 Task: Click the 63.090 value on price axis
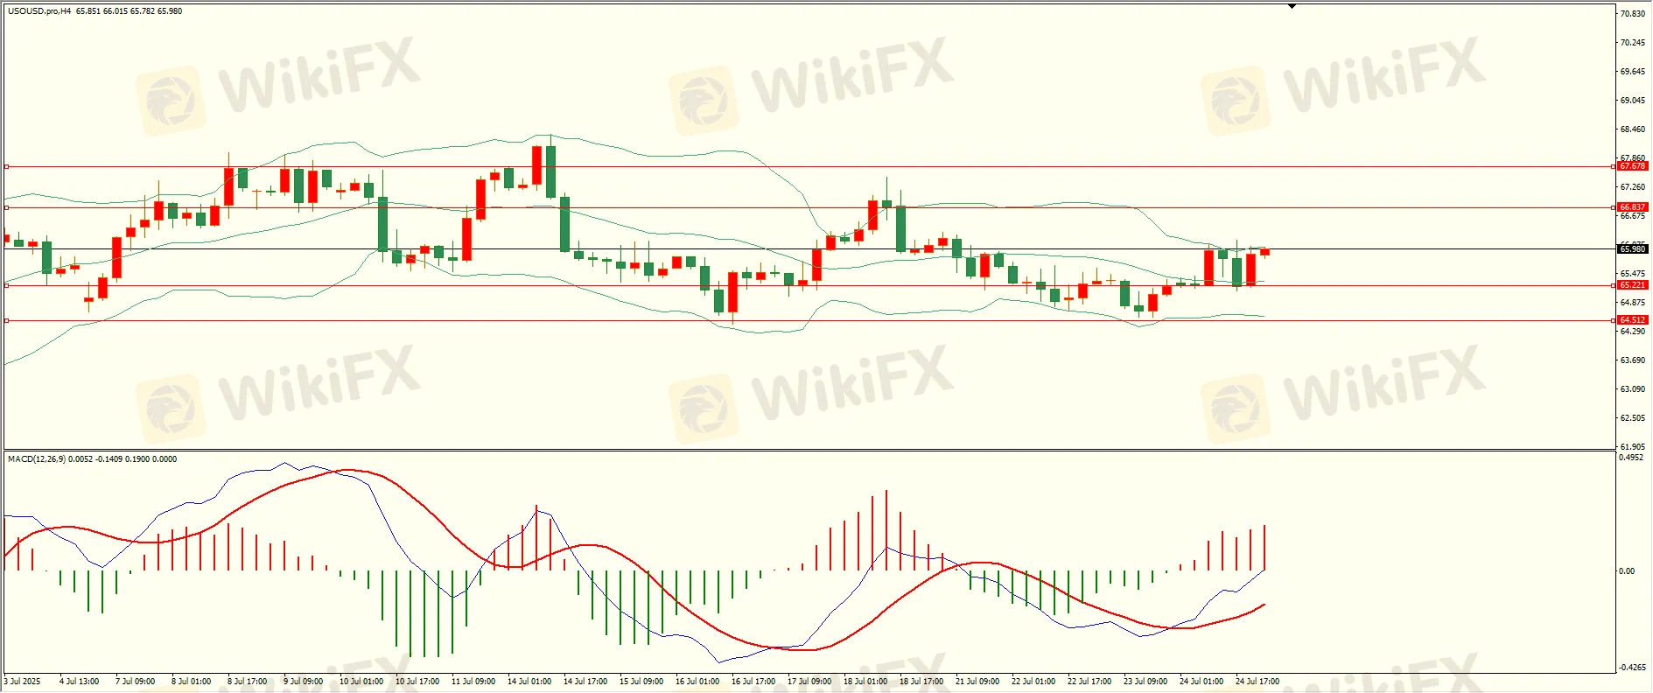(x=1632, y=389)
